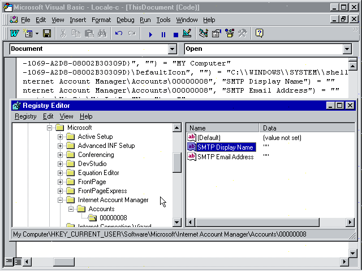Click the Data column header

[307, 128]
